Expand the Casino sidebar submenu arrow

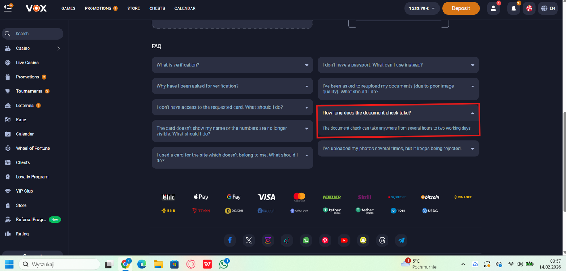(x=58, y=48)
